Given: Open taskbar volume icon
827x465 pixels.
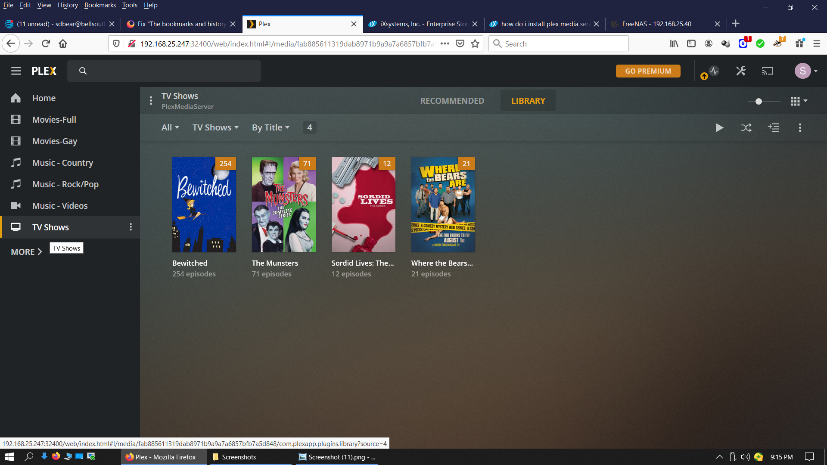Looking at the screenshot, I should coord(745,457).
